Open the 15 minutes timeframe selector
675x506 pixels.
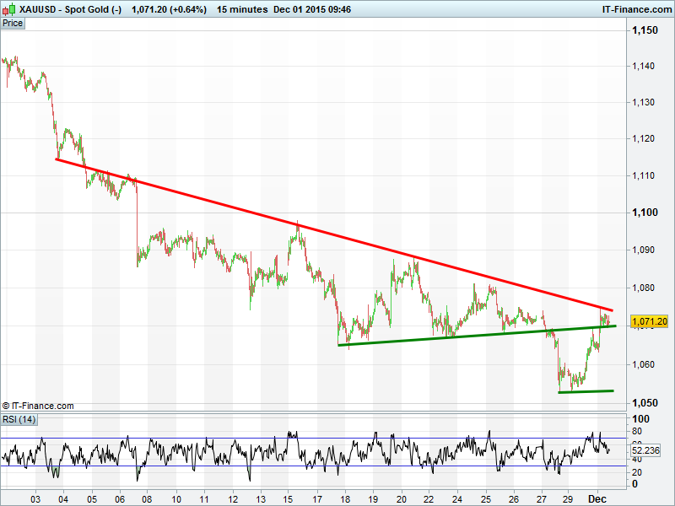(242, 9)
